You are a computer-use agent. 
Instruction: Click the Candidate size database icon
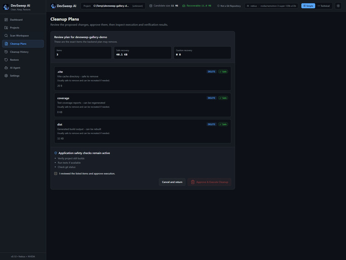coord(151,6)
